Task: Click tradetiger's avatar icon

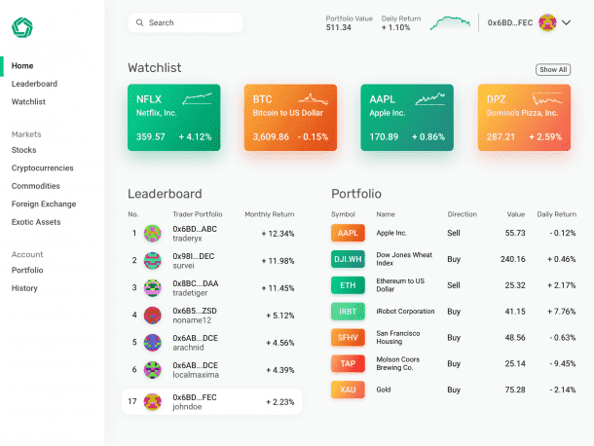Action: click(x=153, y=287)
